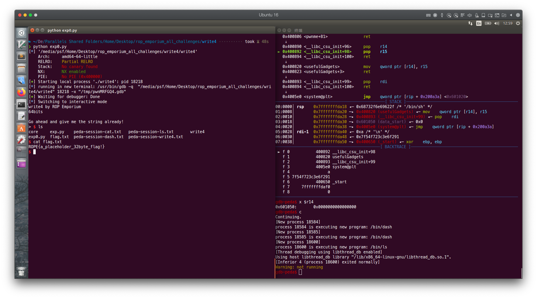
Task: Click the VM network web icon
Action: pyautogui.click(x=463, y=15)
